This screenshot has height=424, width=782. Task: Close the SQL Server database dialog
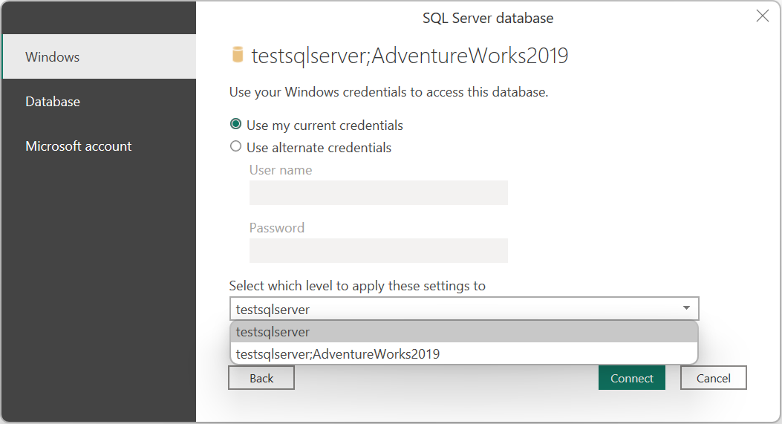(762, 16)
